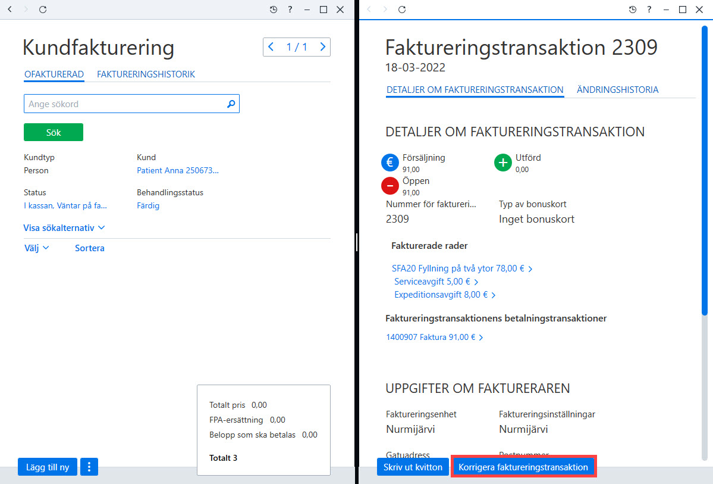Maximize the Kundfakturering window

323,9
